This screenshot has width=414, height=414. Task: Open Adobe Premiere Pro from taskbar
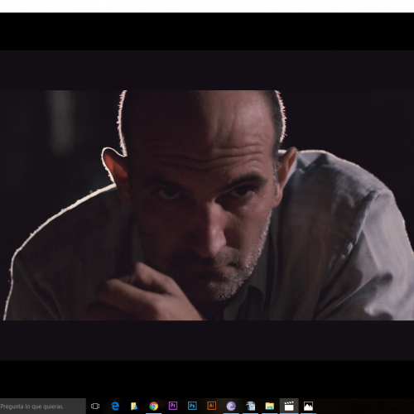(x=173, y=406)
